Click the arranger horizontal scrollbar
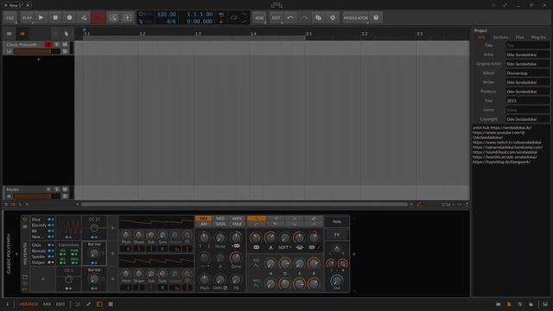The image size is (553, 311). click(244, 205)
